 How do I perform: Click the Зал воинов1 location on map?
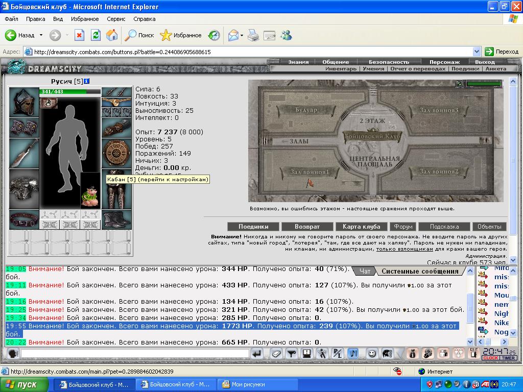tap(309, 172)
